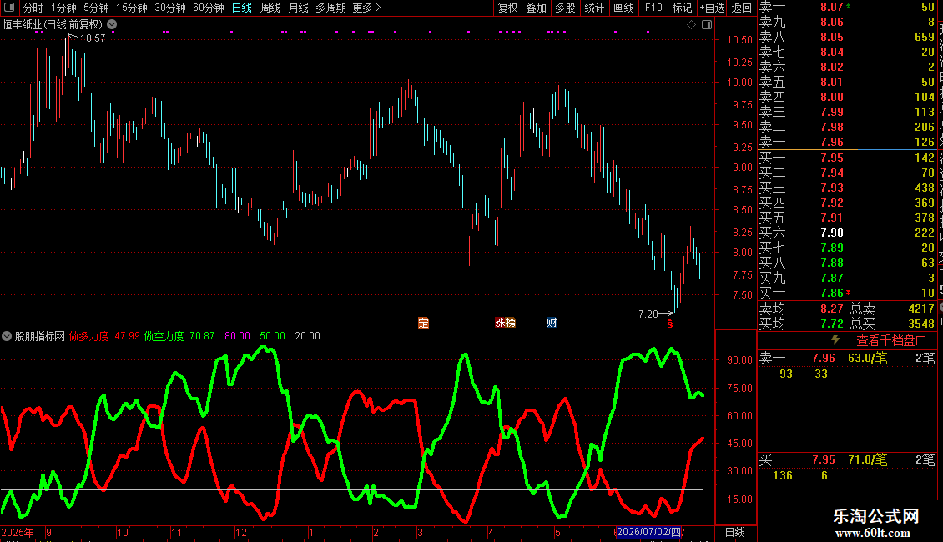Click the 日线 label at bottom right
Image resolution: width=943 pixels, height=542 pixels.
click(x=735, y=532)
